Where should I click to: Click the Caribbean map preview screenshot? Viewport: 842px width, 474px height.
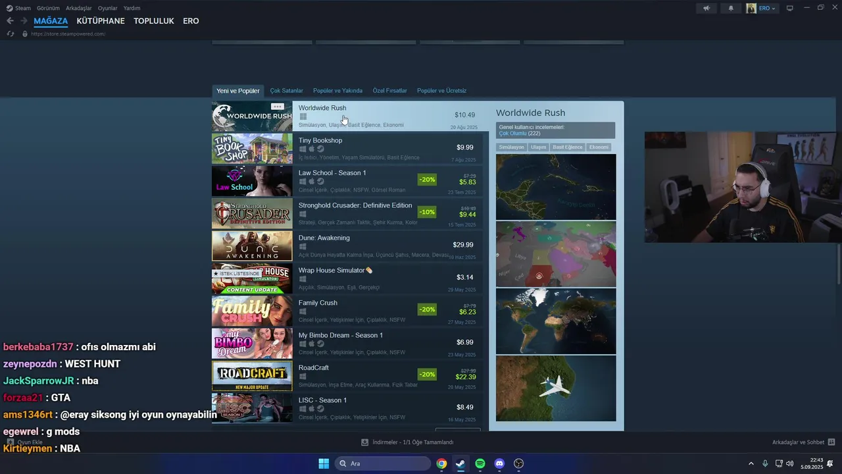point(556,187)
